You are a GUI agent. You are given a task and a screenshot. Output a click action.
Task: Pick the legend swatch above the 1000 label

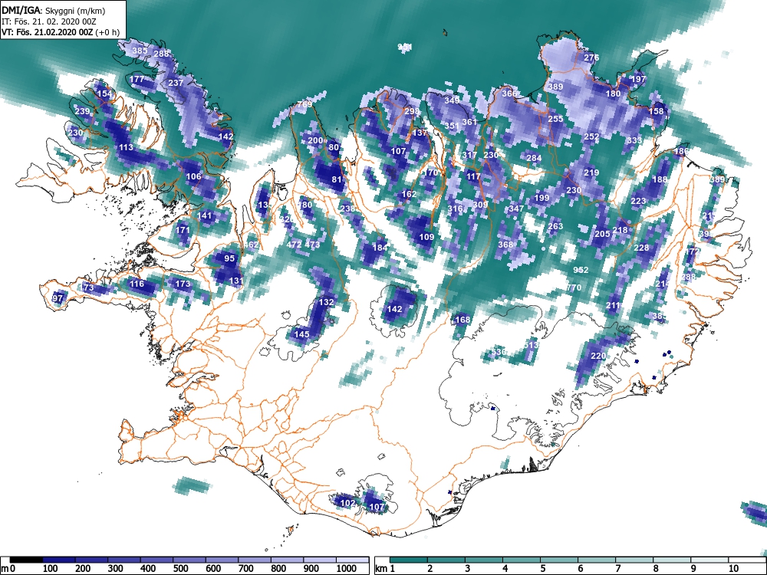[x=352, y=560]
